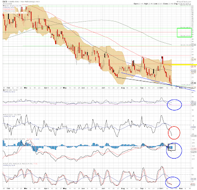The image size is (197, 190).
Task: Click the Aug label on the date axis
Action: click(123, 88)
